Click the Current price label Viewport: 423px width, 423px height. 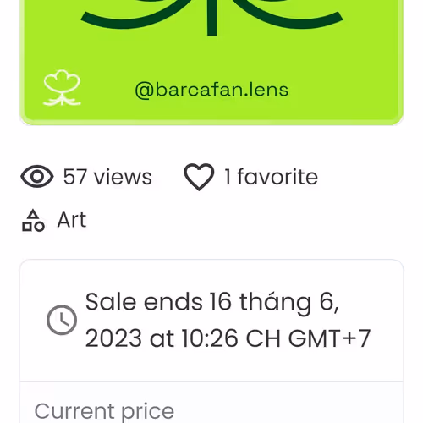(x=104, y=412)
